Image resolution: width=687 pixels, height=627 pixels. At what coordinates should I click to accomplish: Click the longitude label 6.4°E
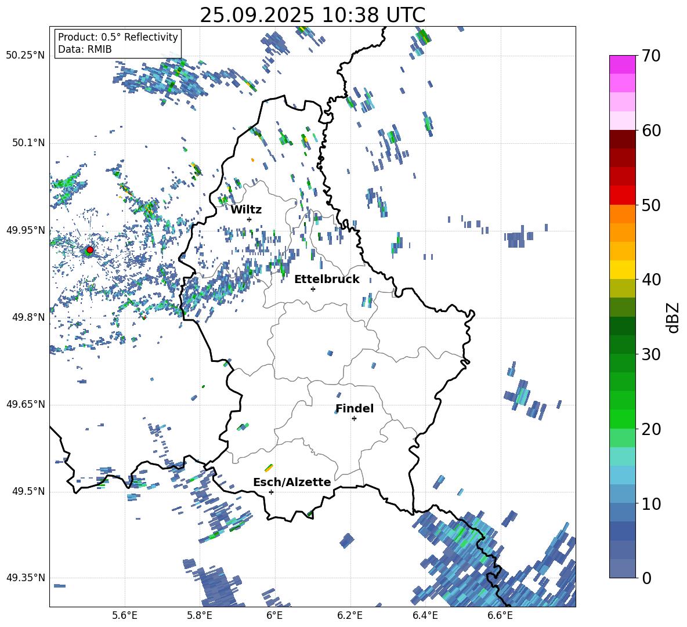tap(425, 616)
